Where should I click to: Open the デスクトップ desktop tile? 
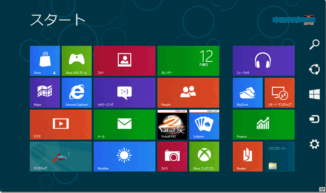61,157
